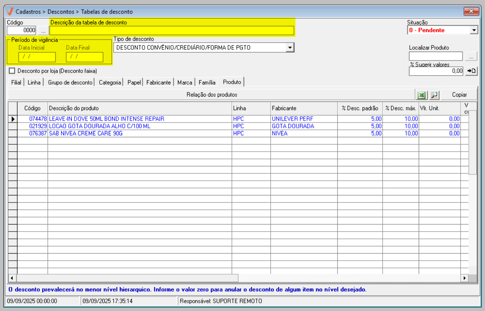
Task: Click the magnifying glass search icon
Action: click(x=434, y=95)
